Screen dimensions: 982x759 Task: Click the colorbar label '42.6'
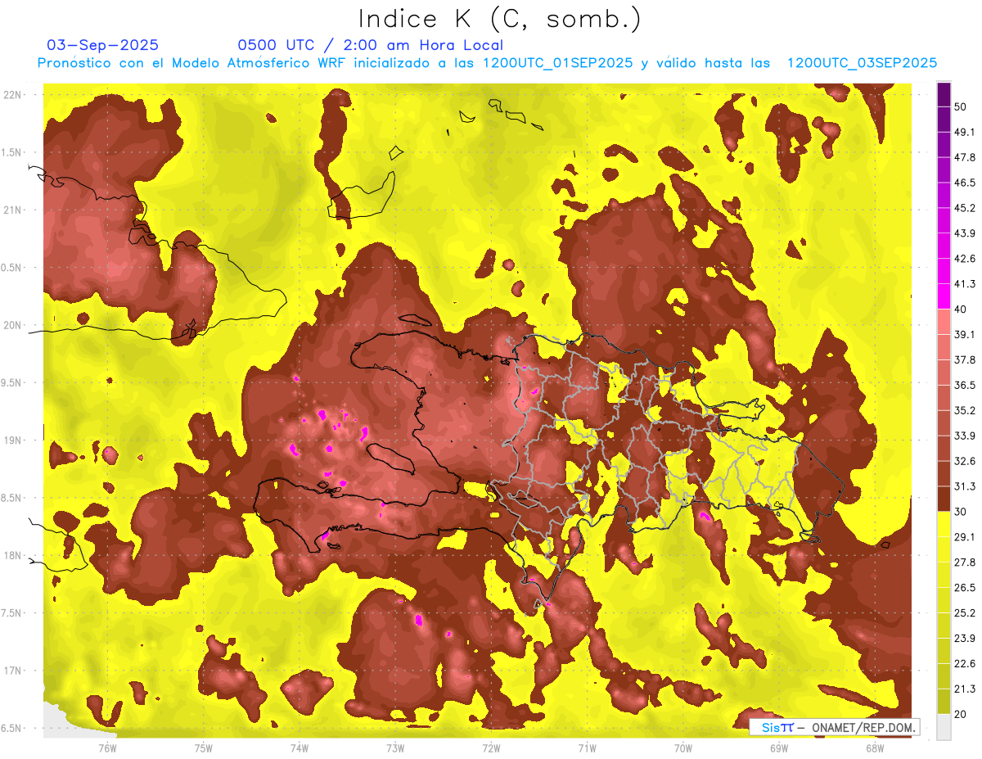pos(965,259)
